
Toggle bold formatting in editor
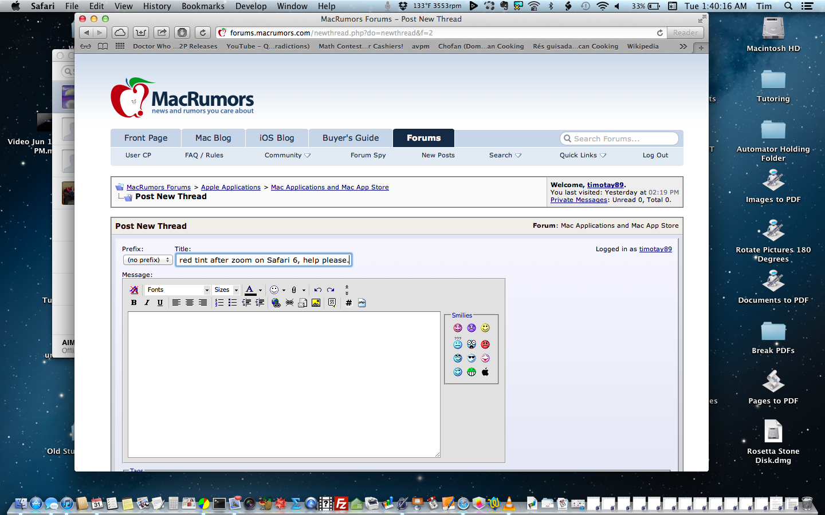tap(134, 303)
